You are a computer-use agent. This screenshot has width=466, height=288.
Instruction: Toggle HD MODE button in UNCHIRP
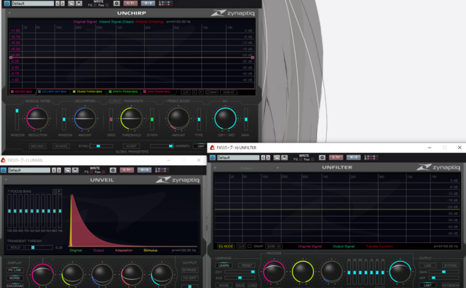(x=61, y=146)
